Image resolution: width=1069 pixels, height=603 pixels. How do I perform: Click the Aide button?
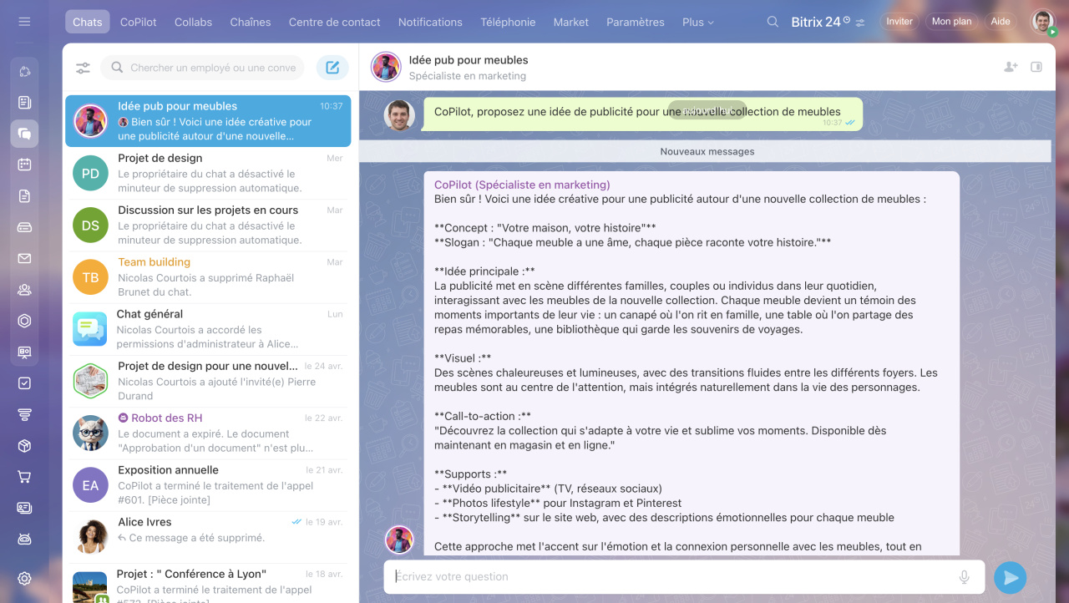[1000, 22]
